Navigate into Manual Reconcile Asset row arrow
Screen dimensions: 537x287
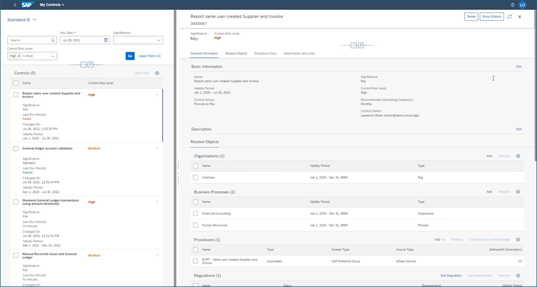(157, 255)
